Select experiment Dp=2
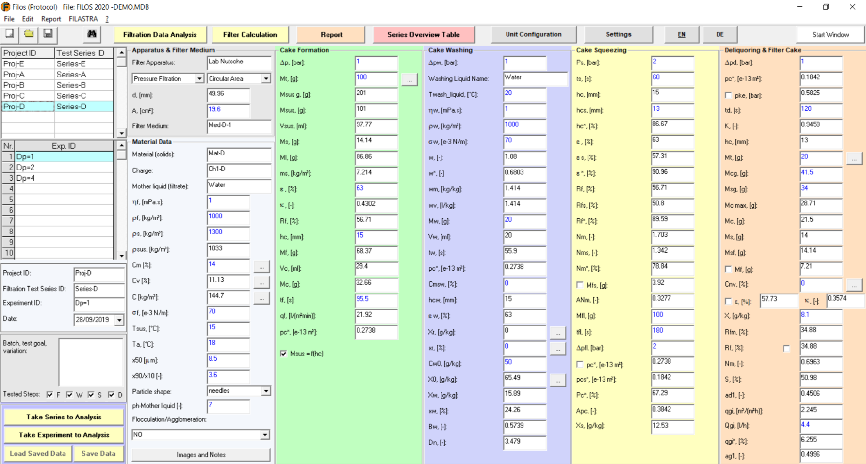The height and width of the screenshot is (464, 866). 64,168
